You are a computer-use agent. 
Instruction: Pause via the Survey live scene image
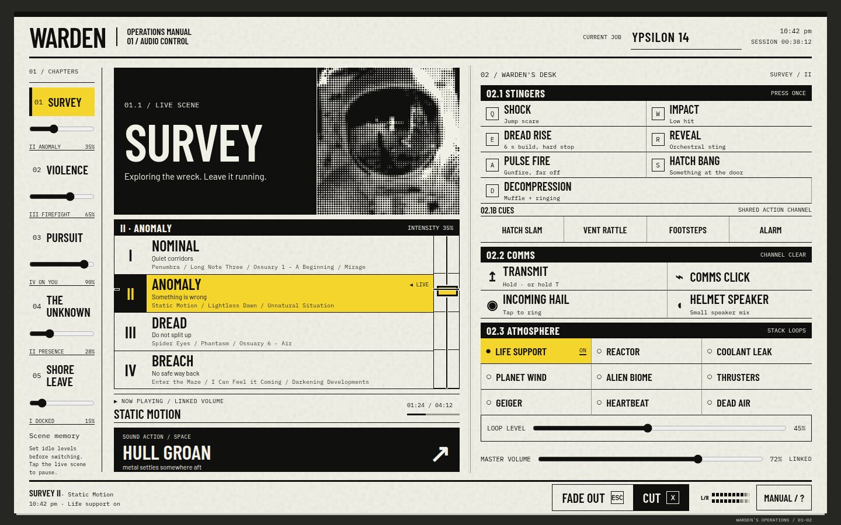click(388, 141)
